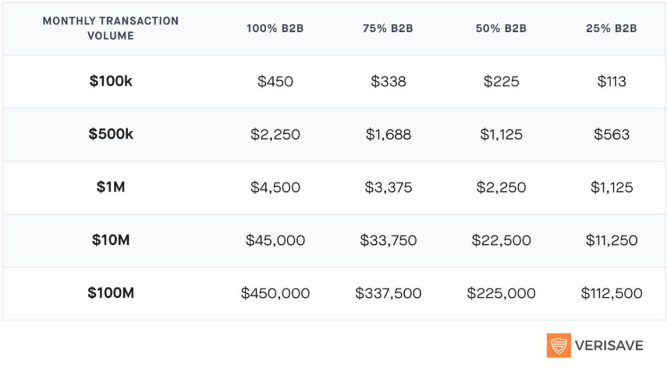
Task: Click the 100% B2B column header
Action: [275, 28]
